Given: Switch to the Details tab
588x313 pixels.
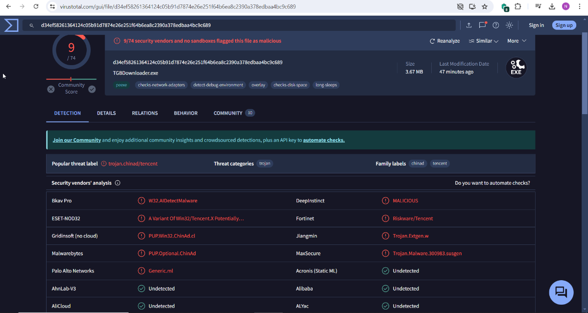Looking at the screenshot, I should (x=106, y=113).
